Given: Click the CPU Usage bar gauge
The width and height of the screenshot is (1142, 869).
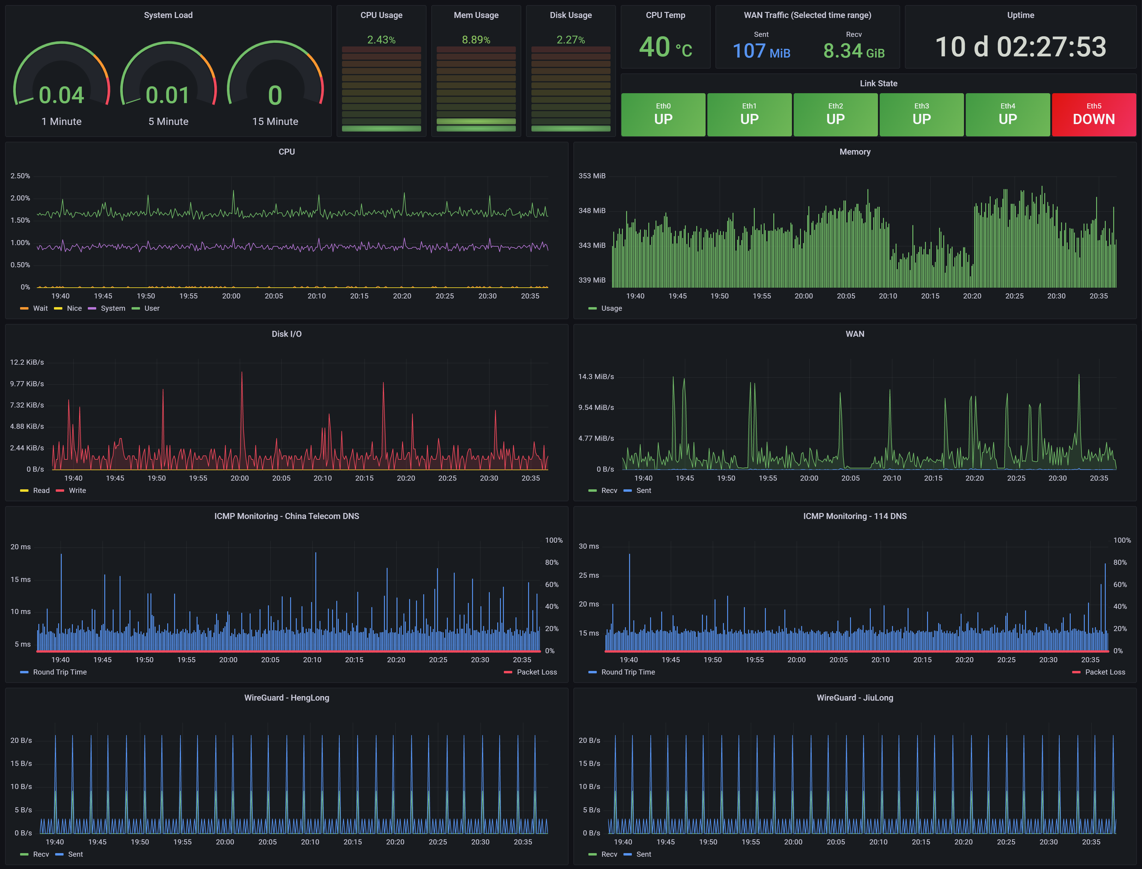Looking at the screenshot, I should click(381, 88).
